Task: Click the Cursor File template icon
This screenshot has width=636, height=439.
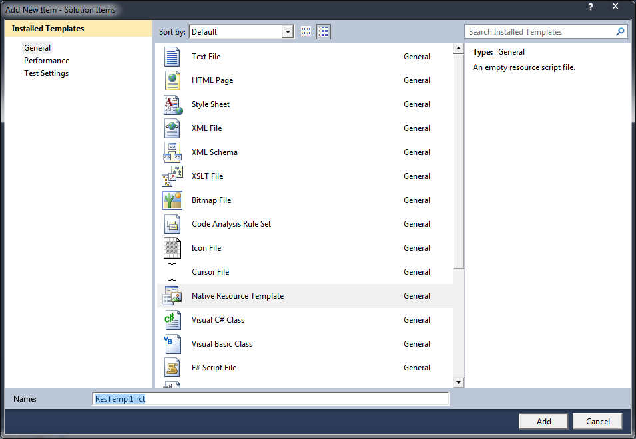Action: pos(172,272)
